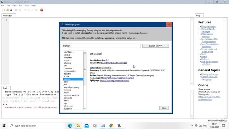The height and width of the screenshot is (129, 229).
Task: Open the File menu
Action: point(3,6)
